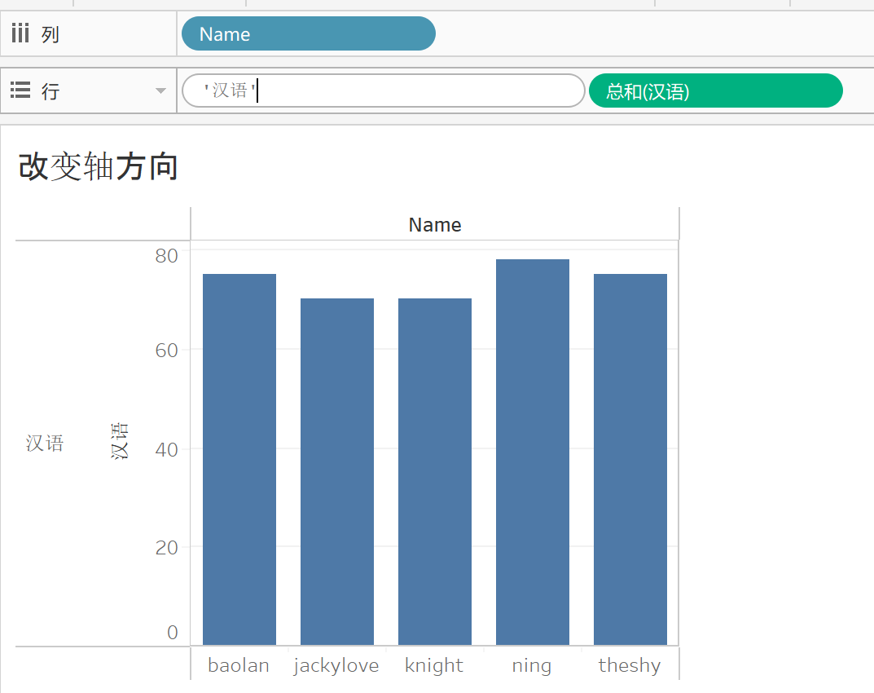
Task: Click the rotated 汉语 axis title
Action: tap(119, 441)
